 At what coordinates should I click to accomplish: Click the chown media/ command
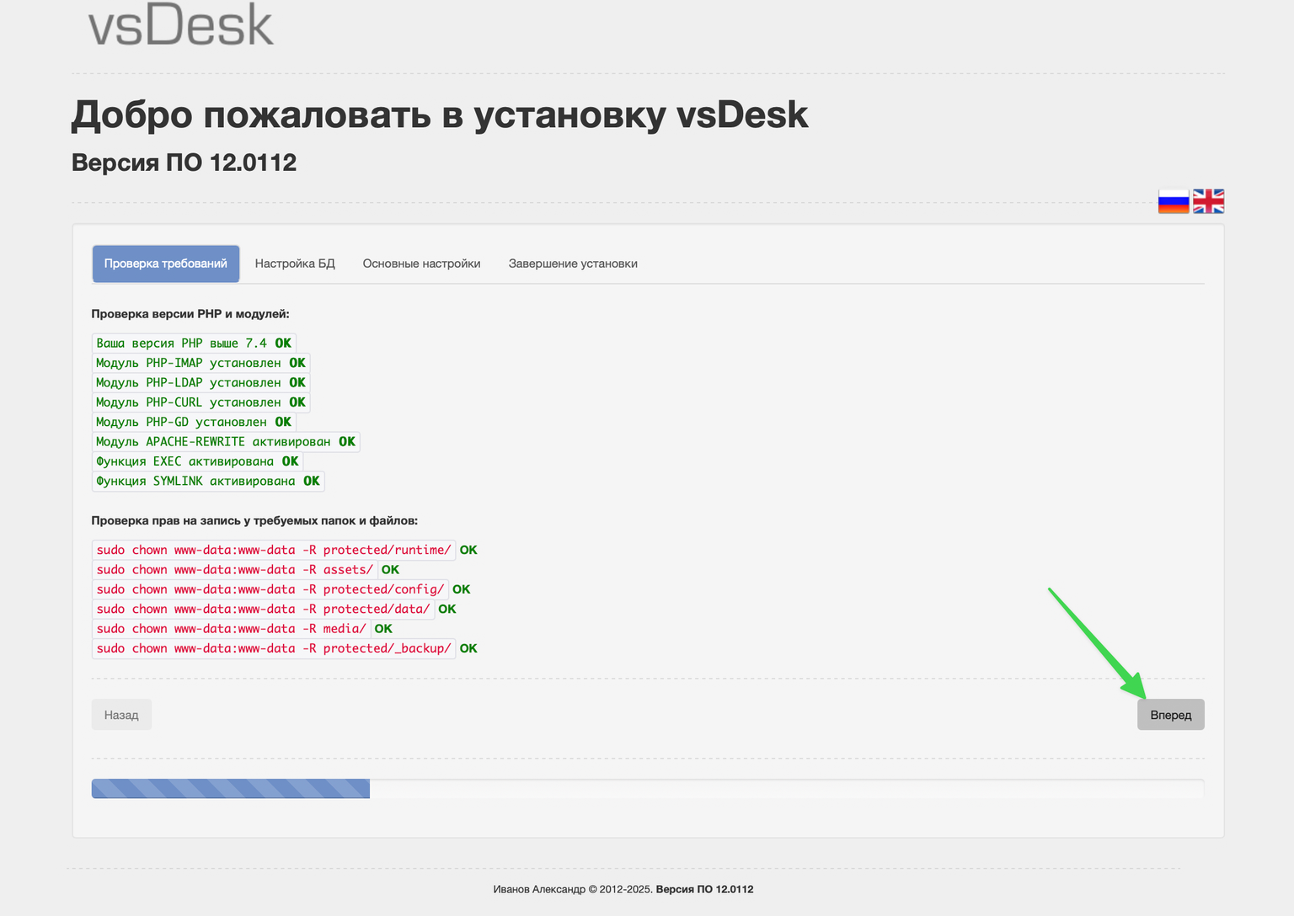point(231,629)
